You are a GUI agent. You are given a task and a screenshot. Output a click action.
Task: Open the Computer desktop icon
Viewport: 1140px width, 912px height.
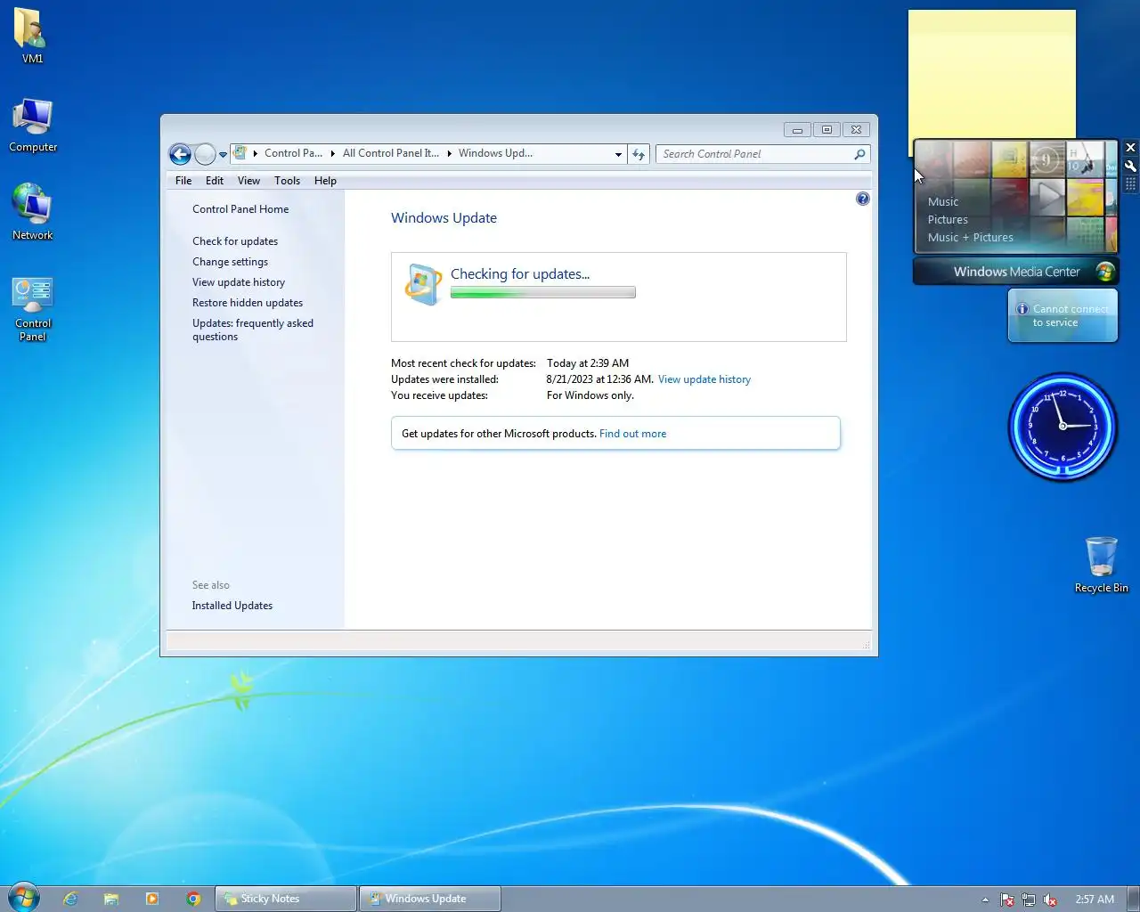point(33,125)
